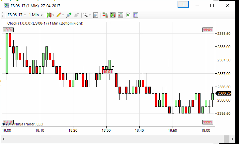Select the pencil drawing tools icon
Image resolution: width=239 pixels, height=144 pixels.
(x=59, y=15)
